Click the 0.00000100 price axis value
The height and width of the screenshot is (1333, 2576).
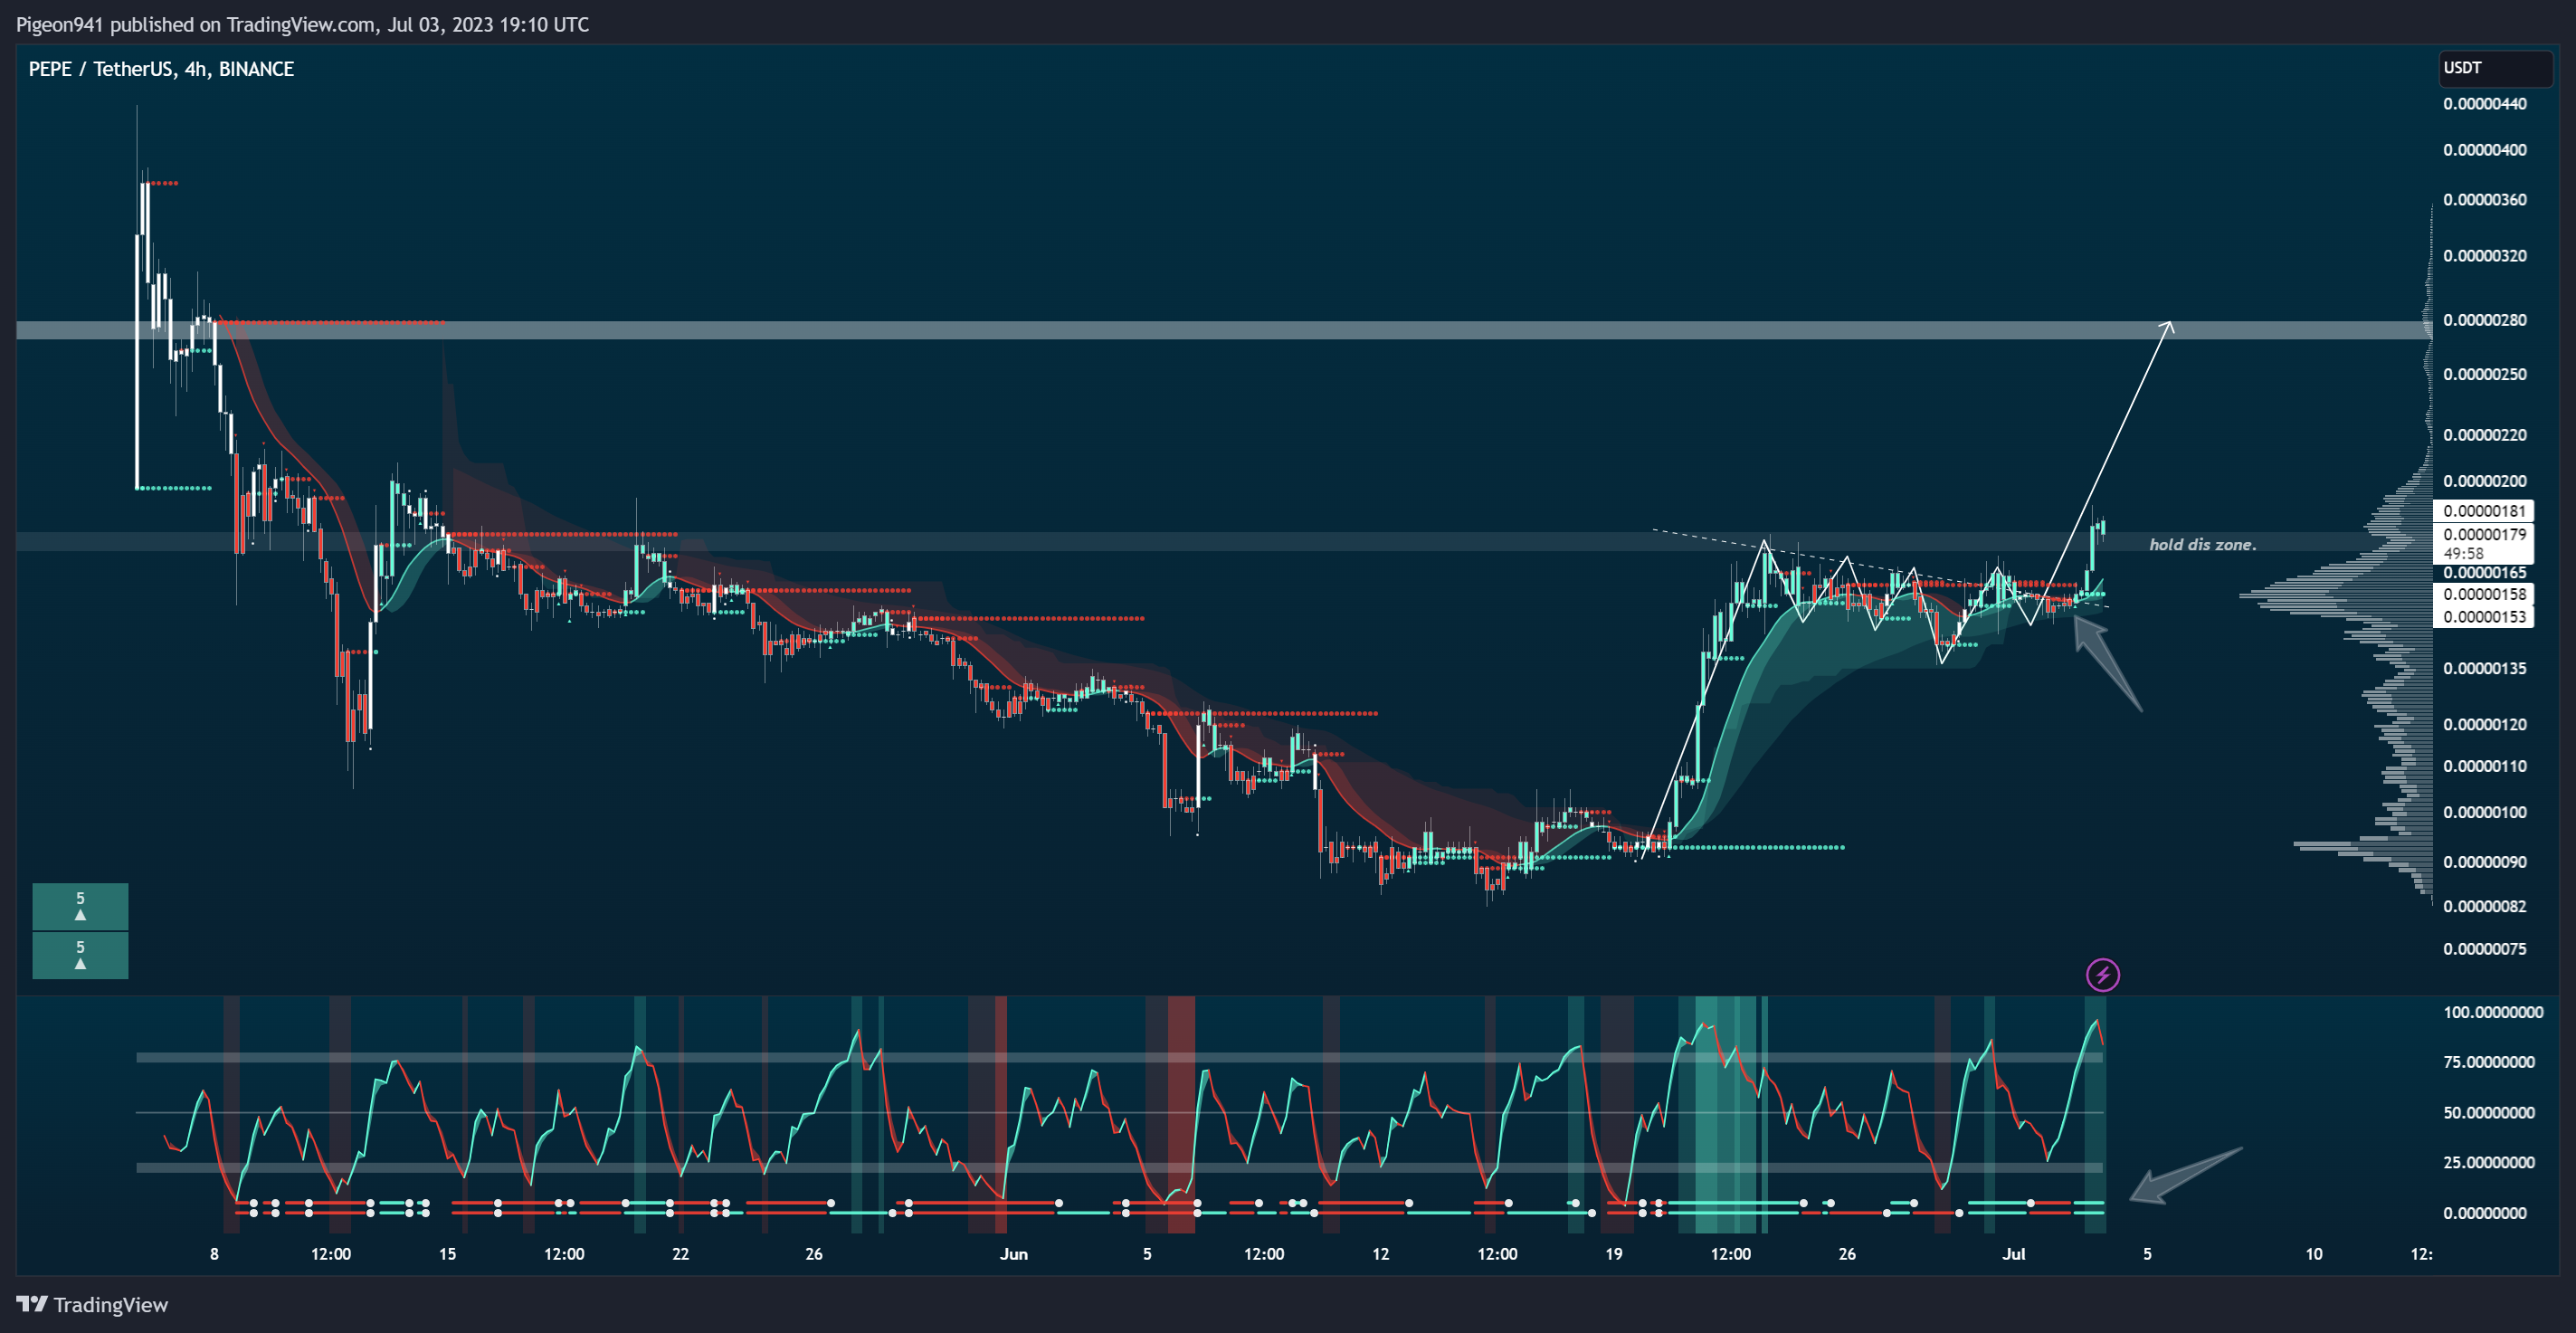(x=2484, y=813)
